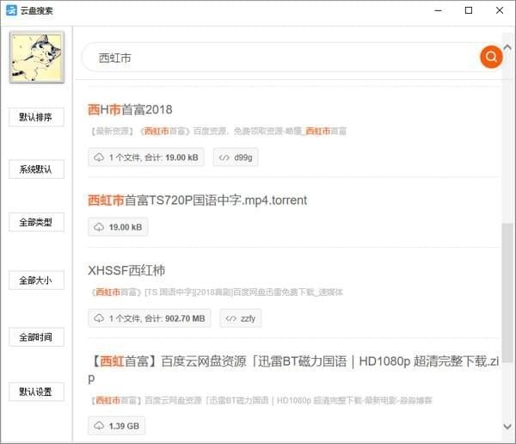The height and width of the screenshot is (444, 516).
Task: Click the cloud icon beside 902.70 MB
Action: tap(99, 318)
